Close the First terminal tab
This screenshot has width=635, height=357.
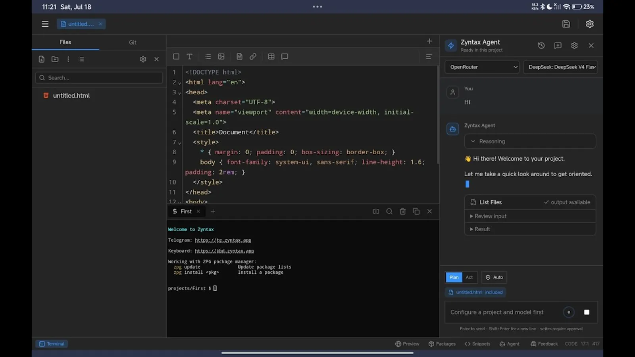[x=198, y=211]
